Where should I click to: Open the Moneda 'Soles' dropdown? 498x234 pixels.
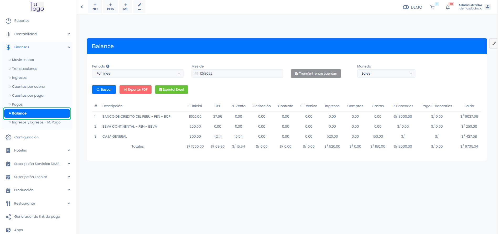386,74
